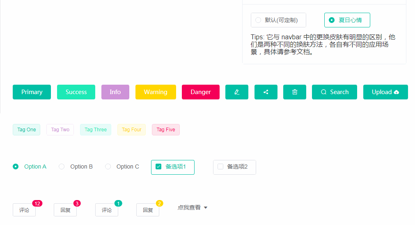Click Tag One
This screenshot has width=415, height=225.
click(x=26, y=130)
